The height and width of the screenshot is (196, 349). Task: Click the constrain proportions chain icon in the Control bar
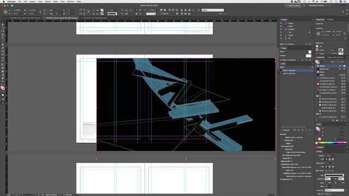(40, 12)
